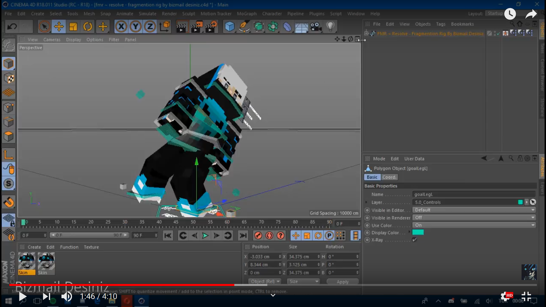Toggle Snap S icon
Viewport: 546px width, 307px height.
(x=9, y=184)
